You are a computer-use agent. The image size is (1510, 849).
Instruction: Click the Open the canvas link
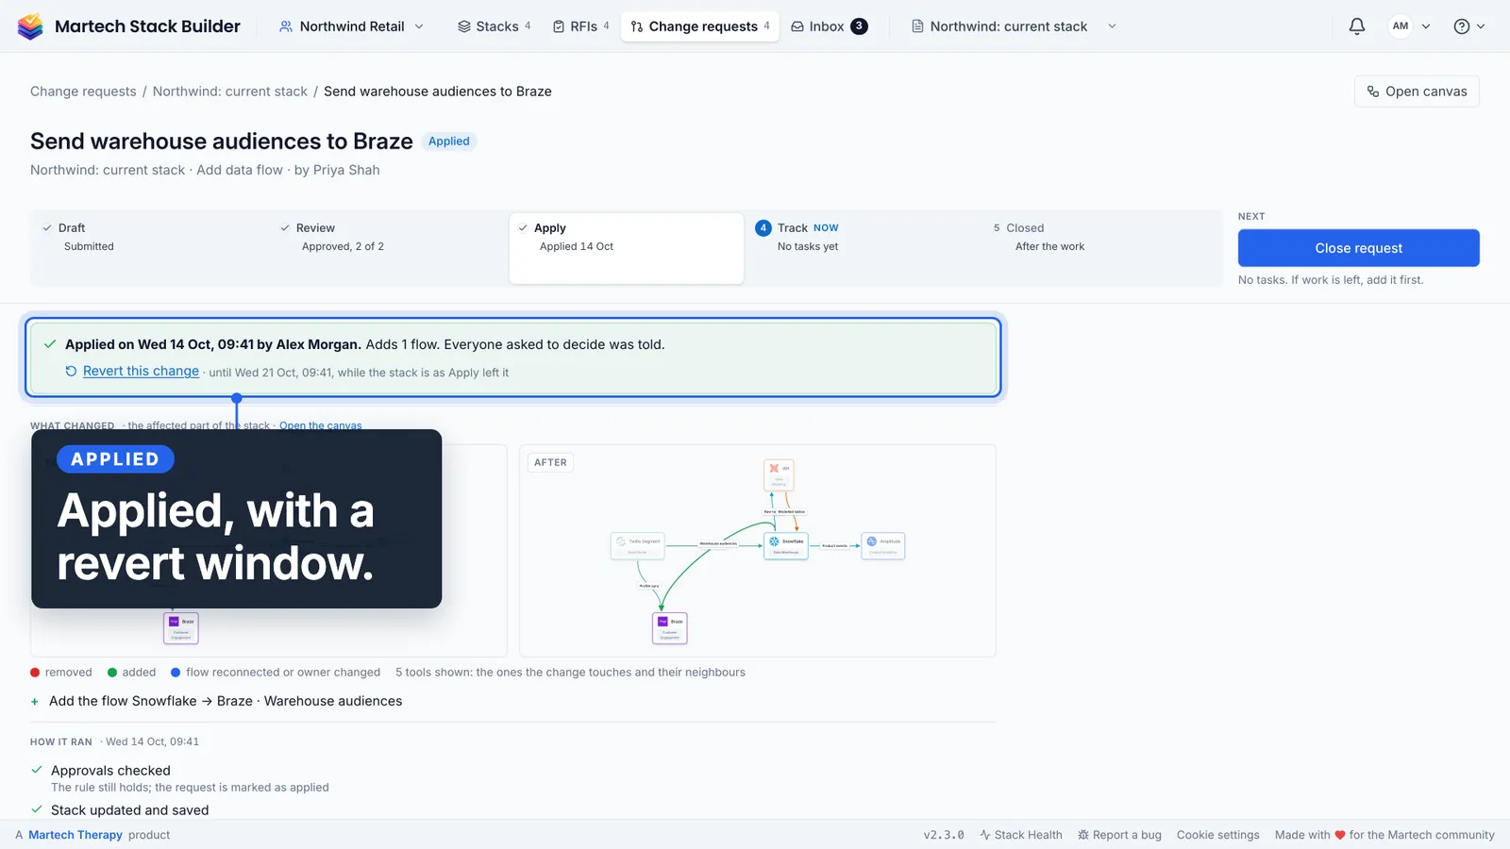pyautogui.click(x=320, y=425)
